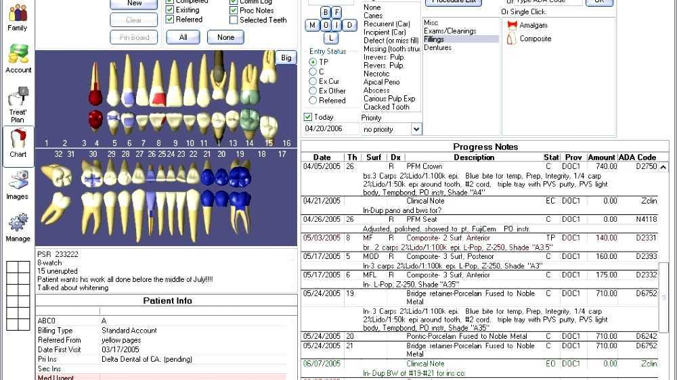
Task: Choose Caries diagnosis
Action: coord(373,16)
